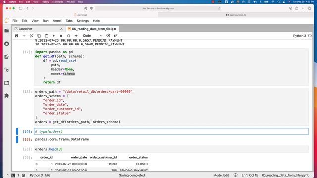Click the Safari address bar
The width and height of the screenshot is (317, 178).
point(158,8)
